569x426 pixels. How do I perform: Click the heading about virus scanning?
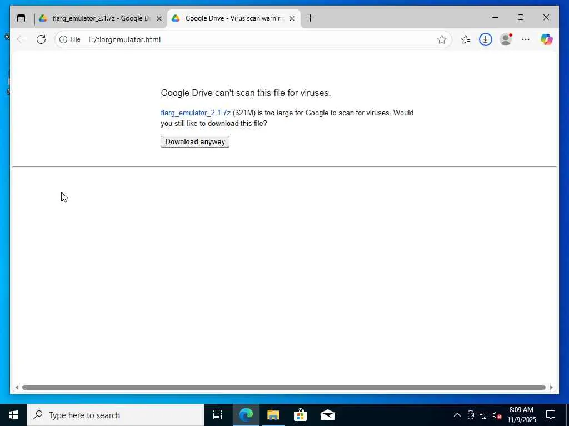[246, 93]
